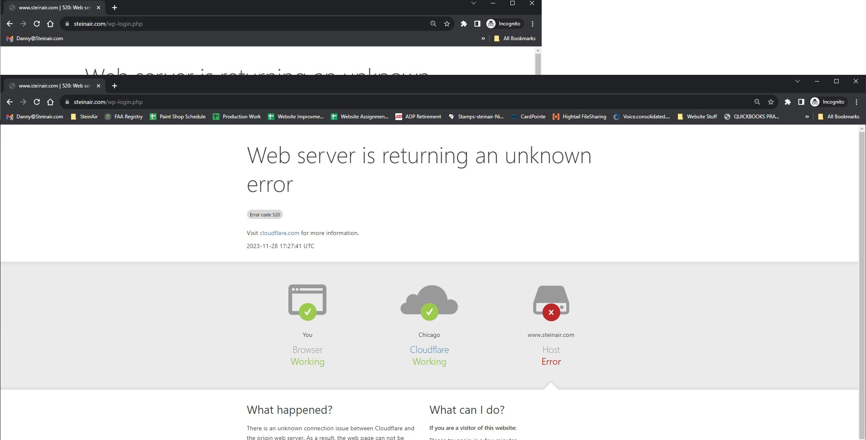
Task: Open three-dot menu in rear window
Action: click(x=532, y=24)
